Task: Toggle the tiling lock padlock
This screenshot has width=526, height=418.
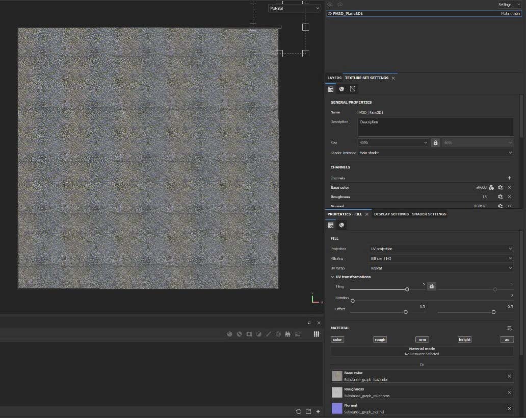Action: click(x=431, y=286)
